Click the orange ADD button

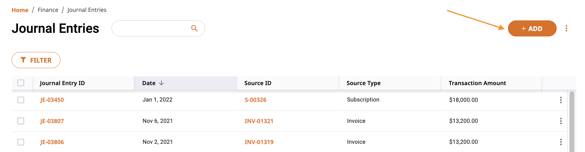pos(532,28)
